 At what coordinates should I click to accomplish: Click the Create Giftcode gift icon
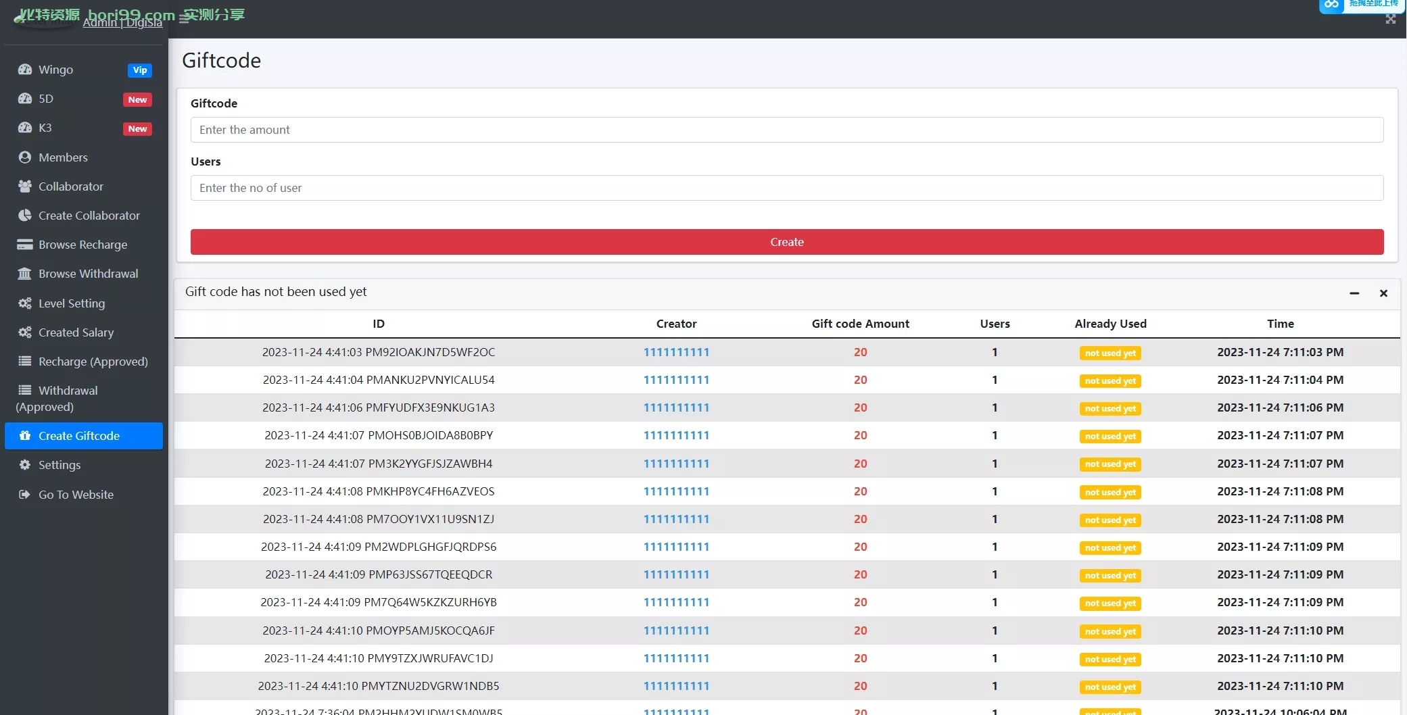pos(25,436)
